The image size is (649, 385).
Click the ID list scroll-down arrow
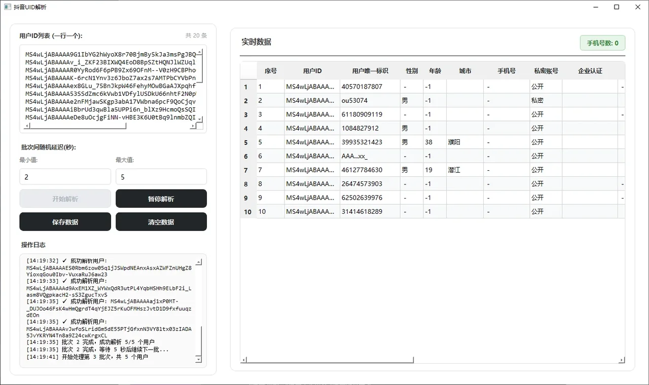pyautogui.click(x=199, y=119)
